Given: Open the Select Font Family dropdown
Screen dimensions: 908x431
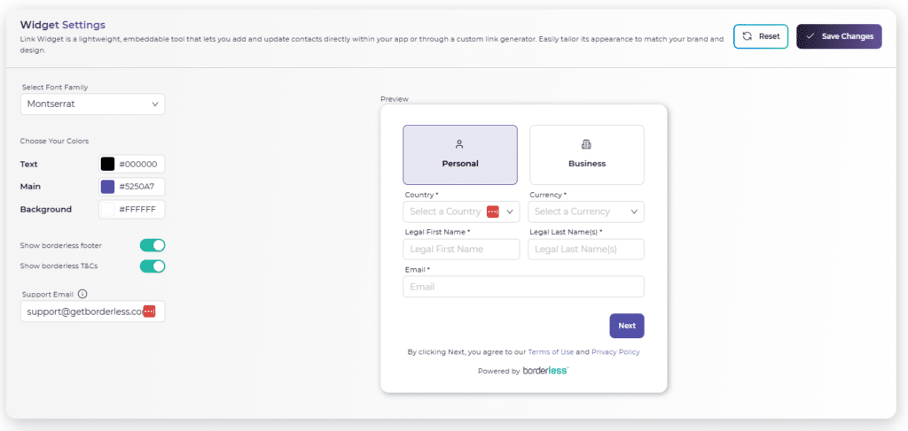Looking at the screenshot, I should tap(93, 104).
